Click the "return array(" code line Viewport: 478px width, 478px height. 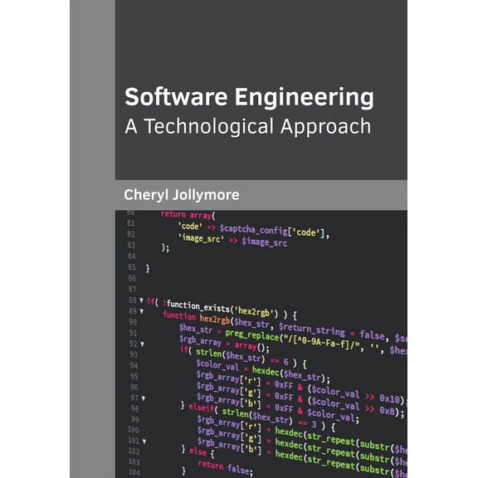point(188,215)
